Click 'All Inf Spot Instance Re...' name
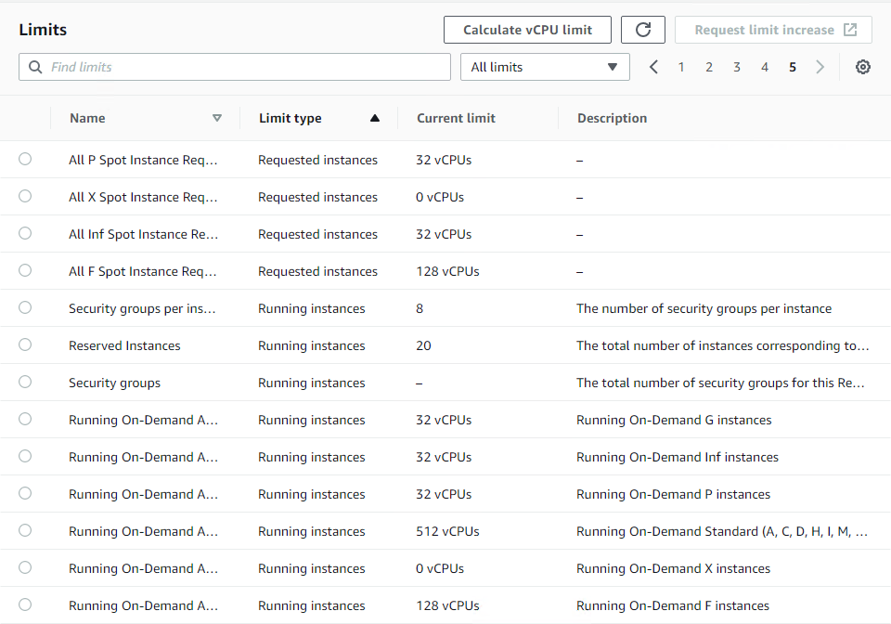This screenshot has height=624, width=891. (x=143, y=234)
